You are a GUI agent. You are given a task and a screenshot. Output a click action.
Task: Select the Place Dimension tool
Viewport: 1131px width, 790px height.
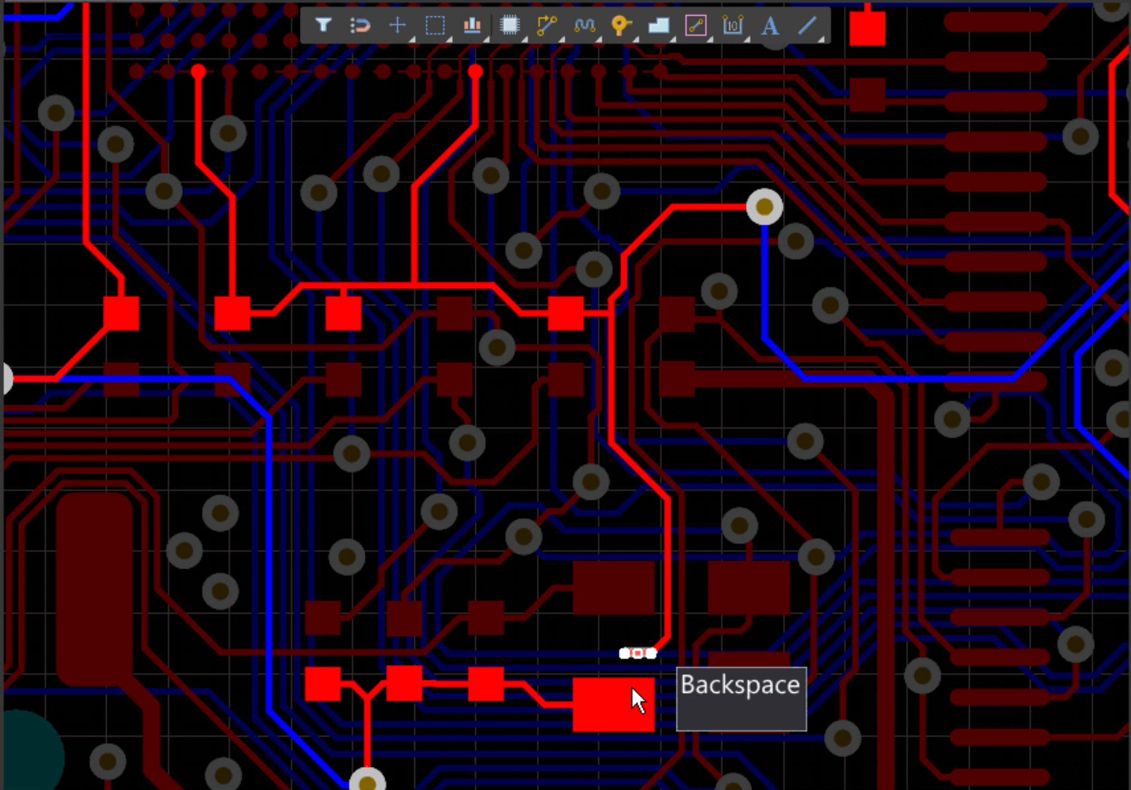733,25
